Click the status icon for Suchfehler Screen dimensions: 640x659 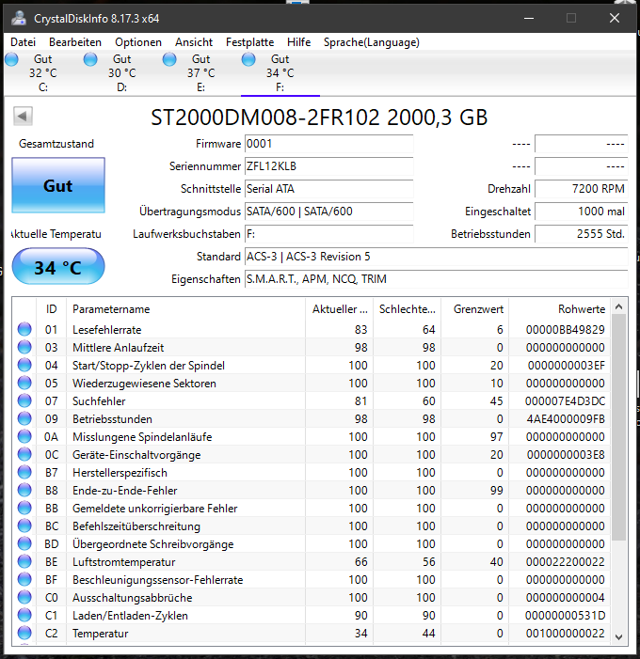[24, 400]
